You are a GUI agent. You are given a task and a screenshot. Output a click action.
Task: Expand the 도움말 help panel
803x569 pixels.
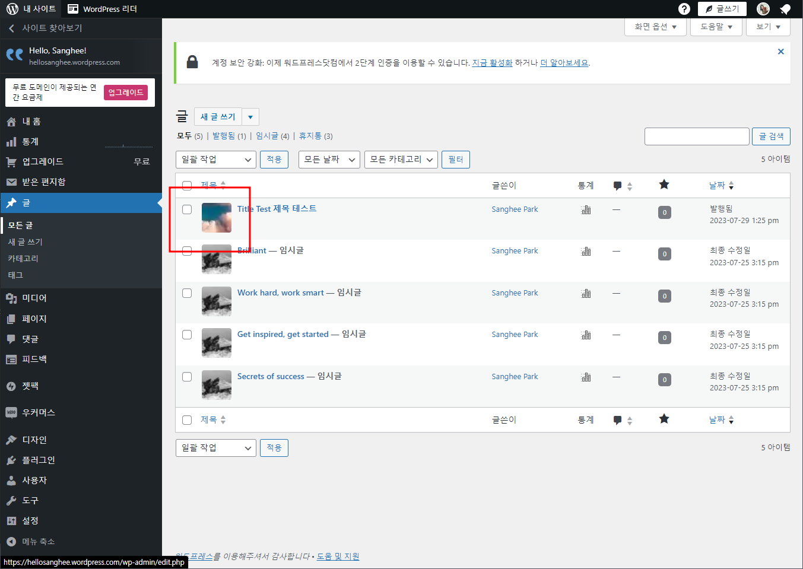(716, 27)
